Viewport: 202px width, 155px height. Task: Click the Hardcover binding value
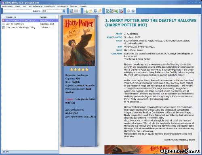[x=82, y=75]
